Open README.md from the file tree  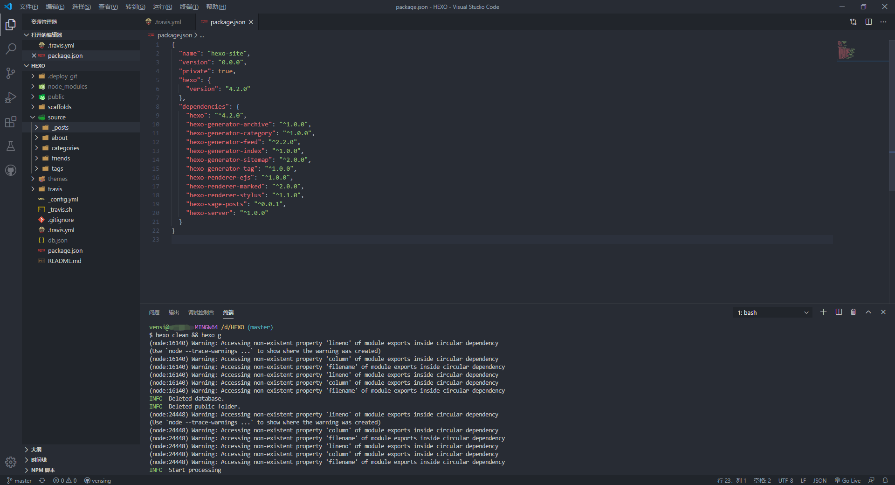(81, 261)
